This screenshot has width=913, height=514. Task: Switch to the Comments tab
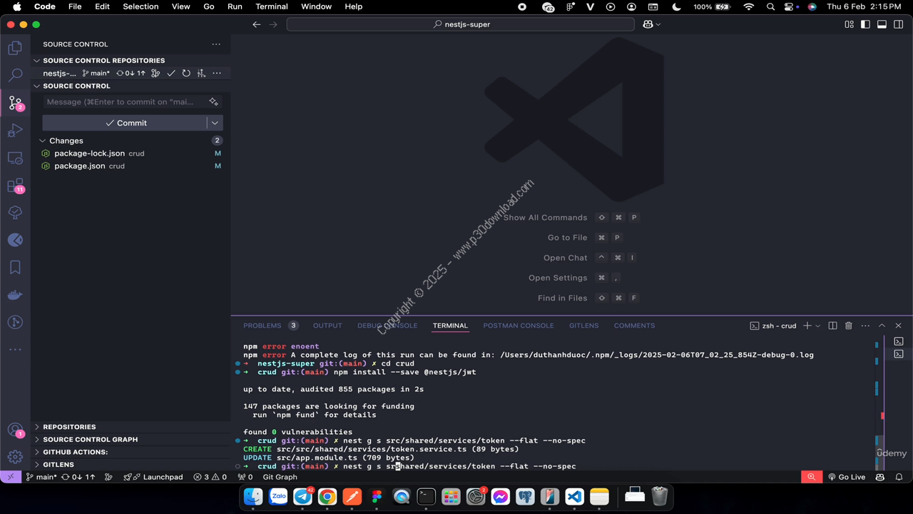634,326
